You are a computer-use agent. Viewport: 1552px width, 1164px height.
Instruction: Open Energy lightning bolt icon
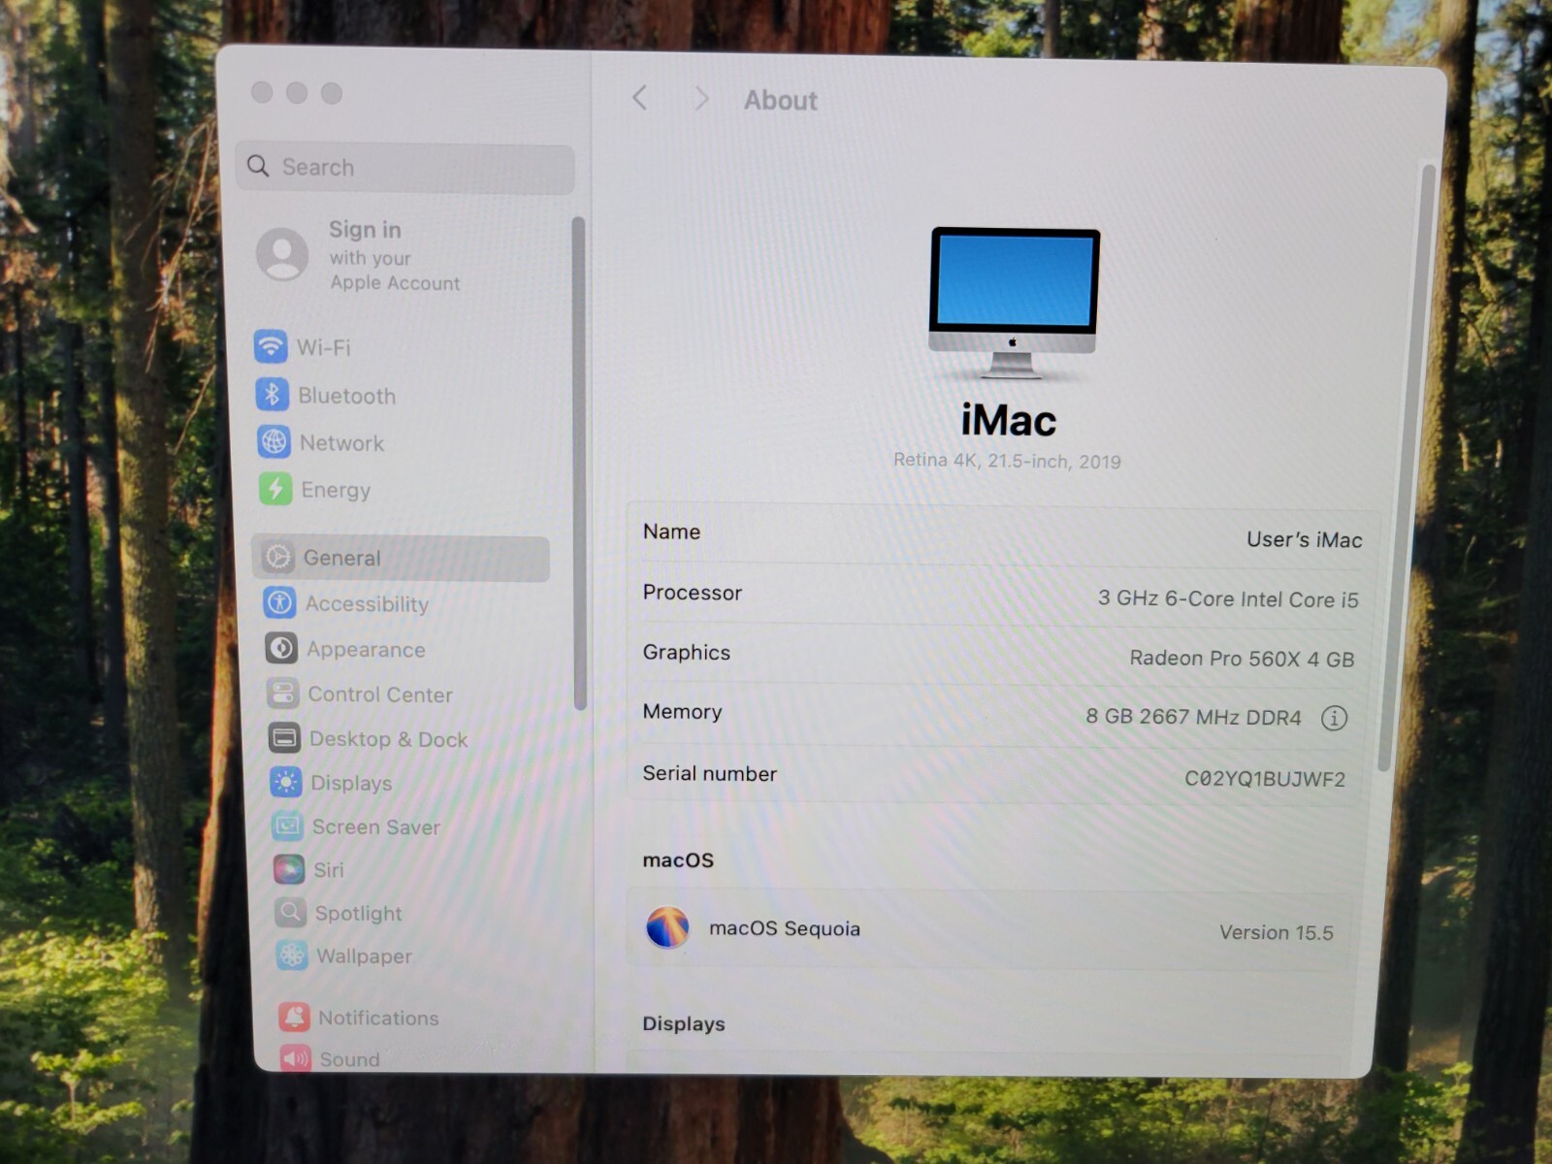(x=275, y=489)
